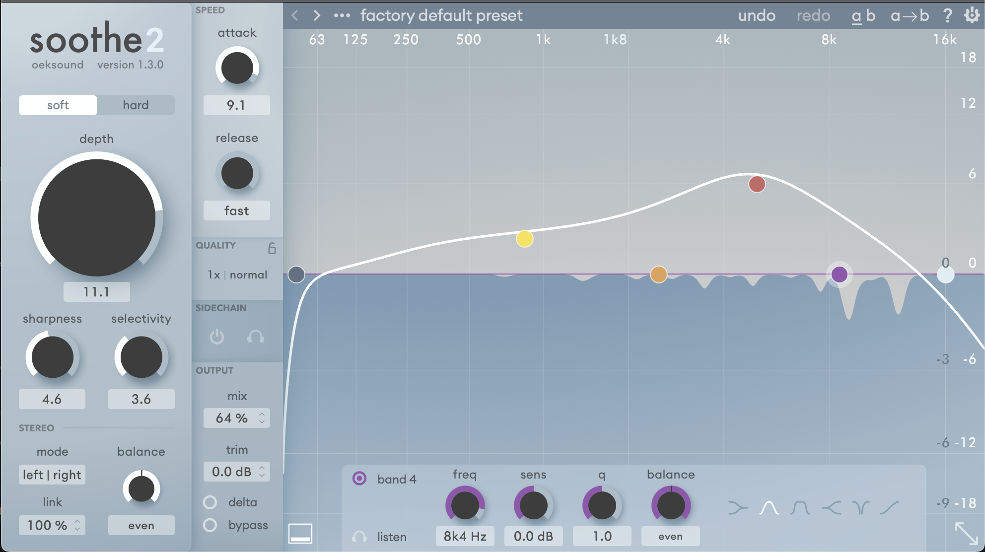Choose the flat-top bandpass shape icon

[x=800, y=508]
